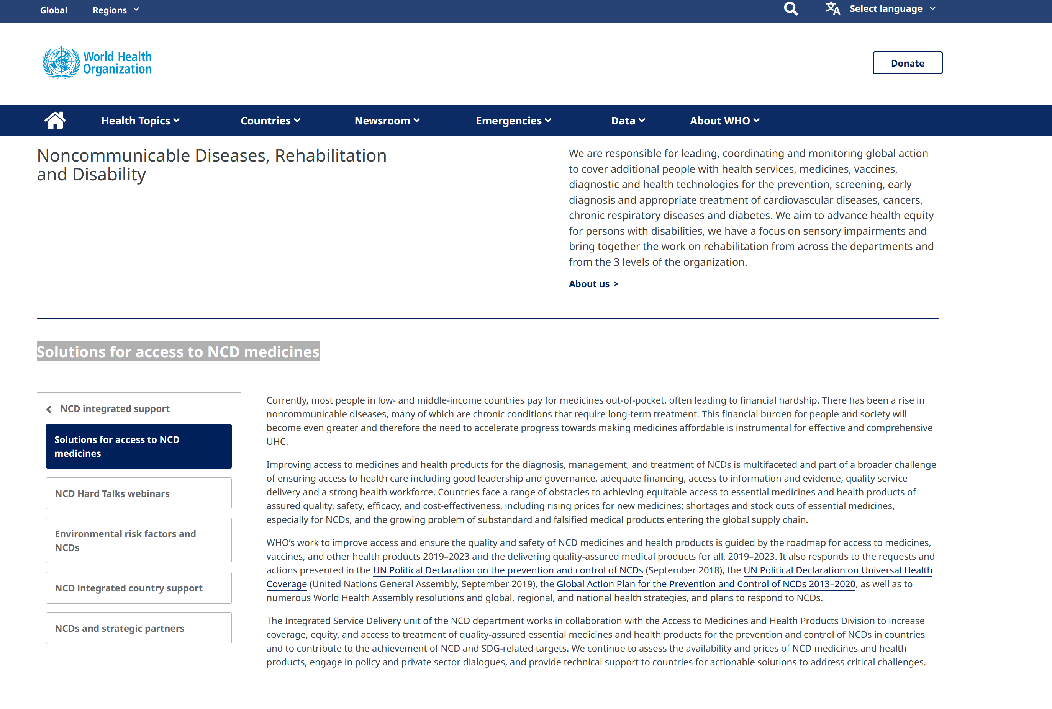
Task: Expand the About WHO menu
Action: click(x=724, y=121)
